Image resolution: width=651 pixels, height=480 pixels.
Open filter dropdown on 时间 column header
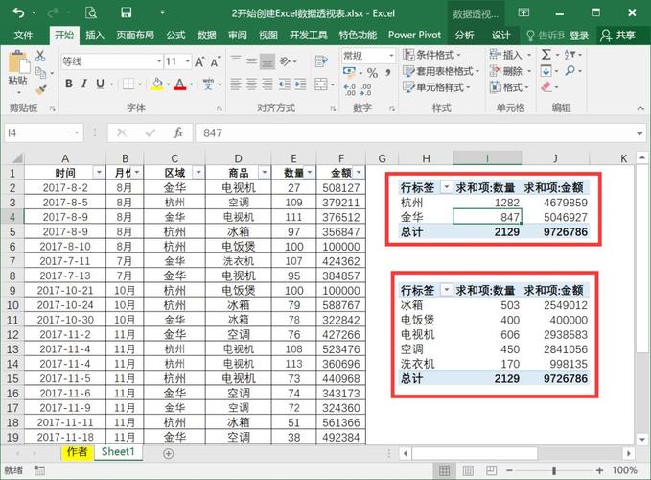99,172
